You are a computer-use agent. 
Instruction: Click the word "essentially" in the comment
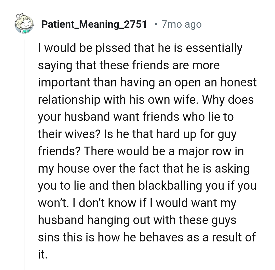click(214, 48)
